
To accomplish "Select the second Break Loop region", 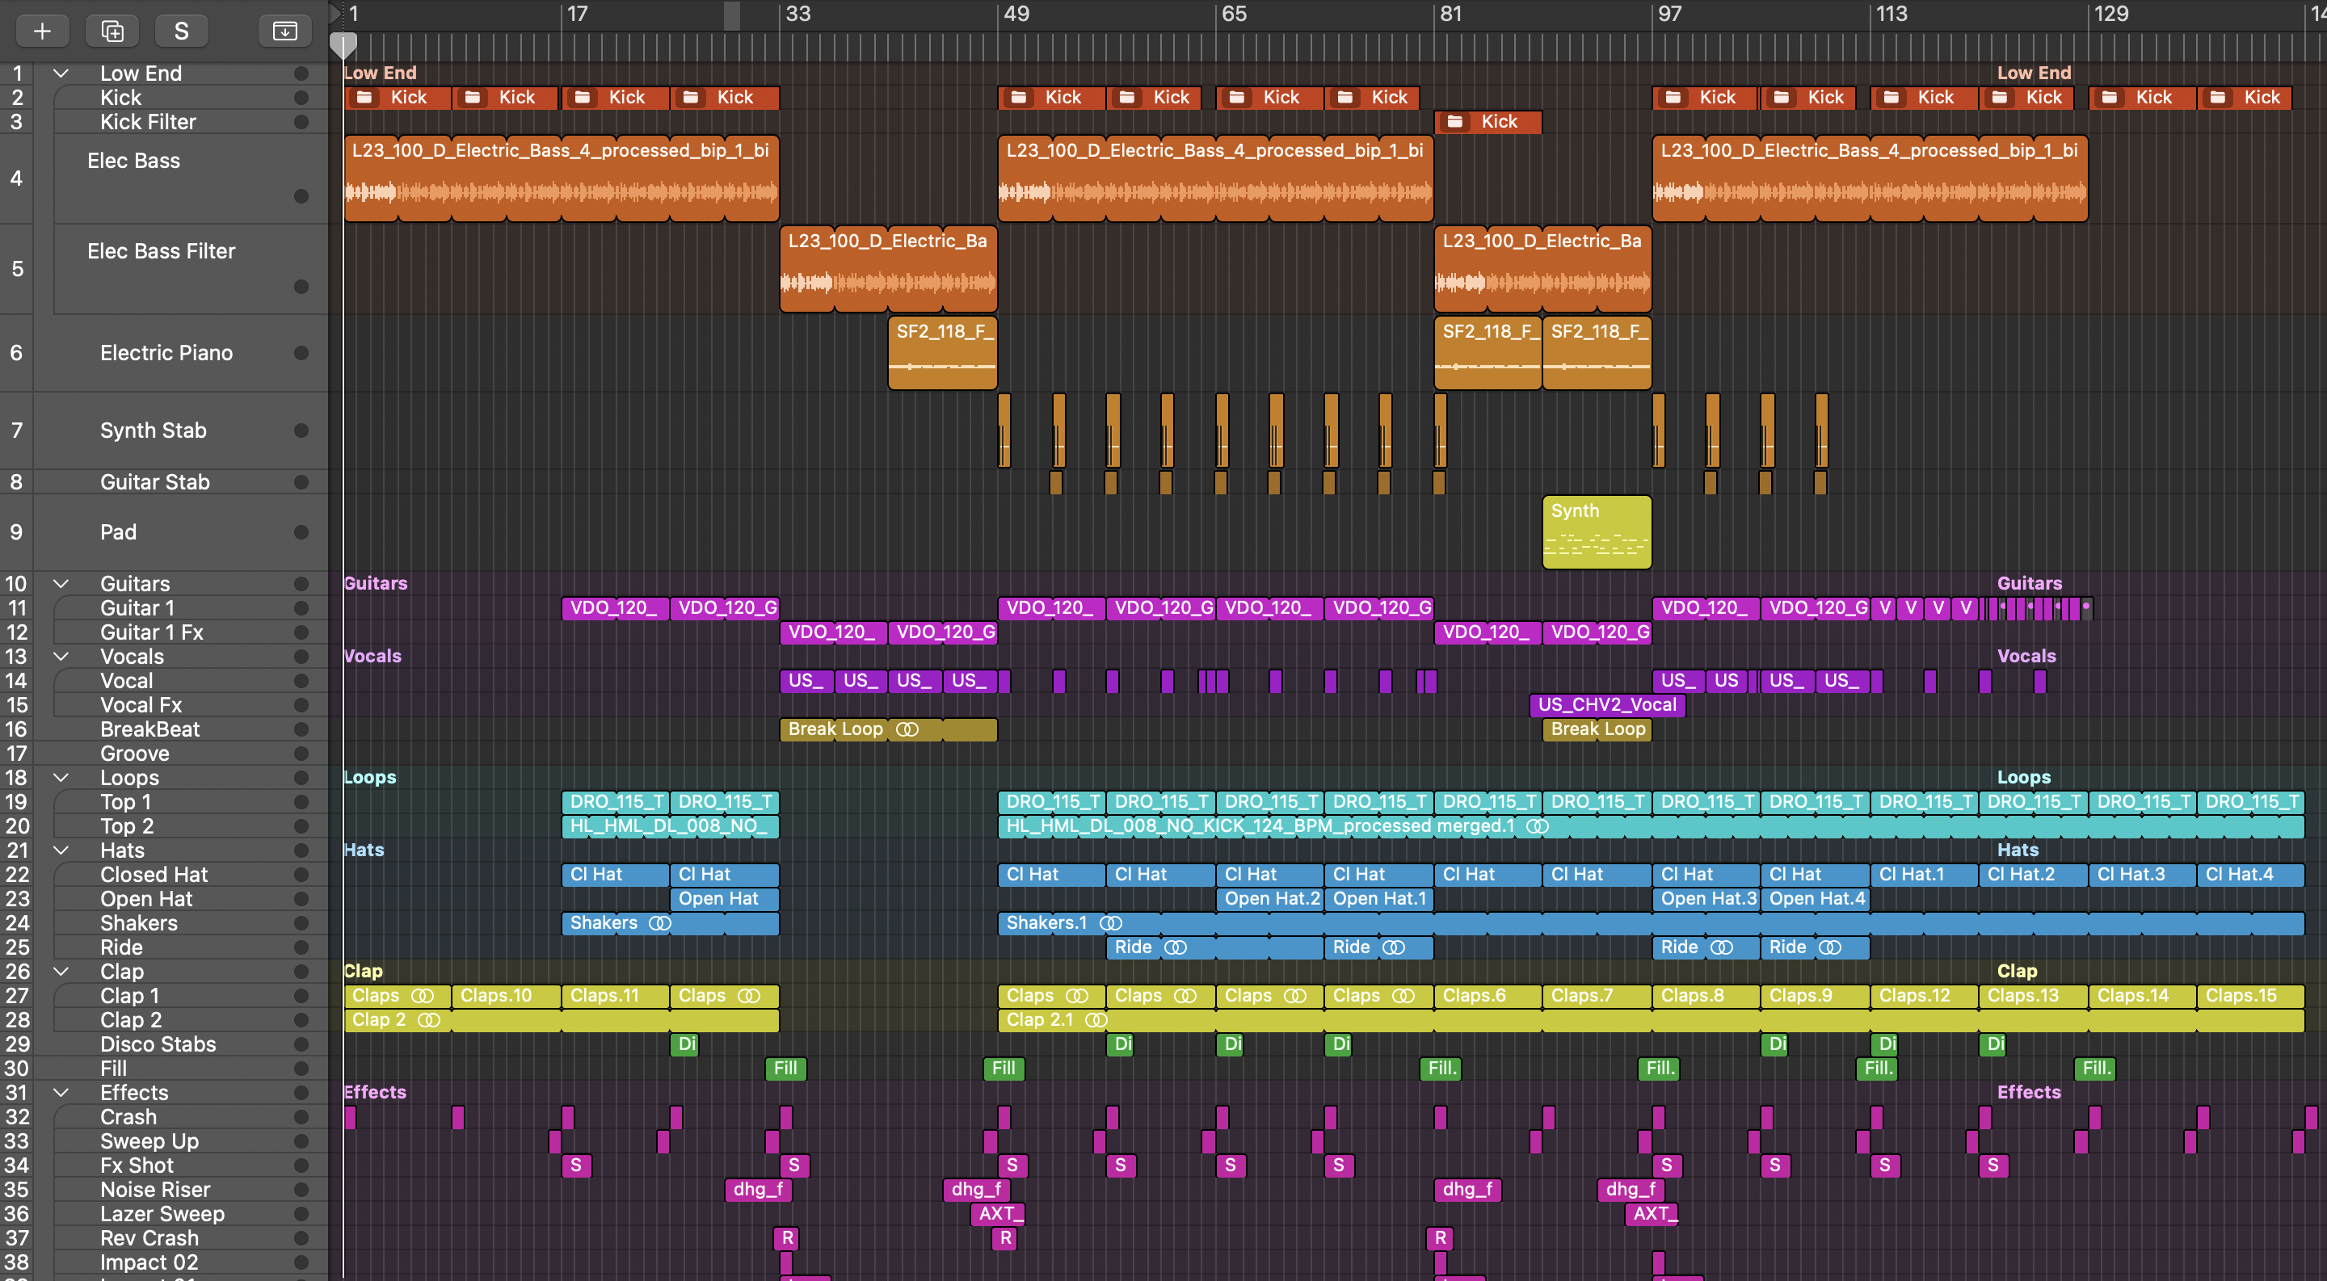I will [x=1597, y=729].
